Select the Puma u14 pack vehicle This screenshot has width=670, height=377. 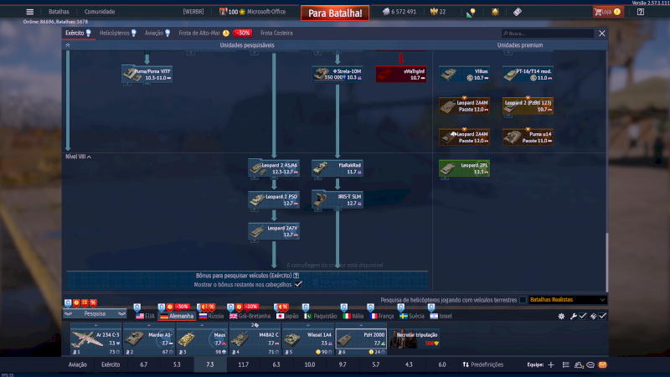(528, 137)
